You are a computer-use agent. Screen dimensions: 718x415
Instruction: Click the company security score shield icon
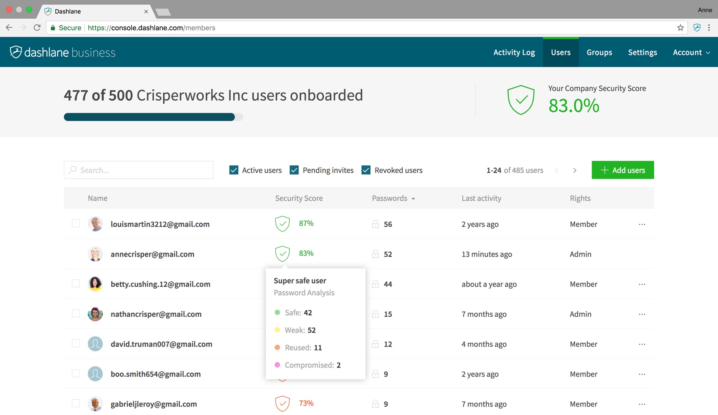tap(521, 100)
